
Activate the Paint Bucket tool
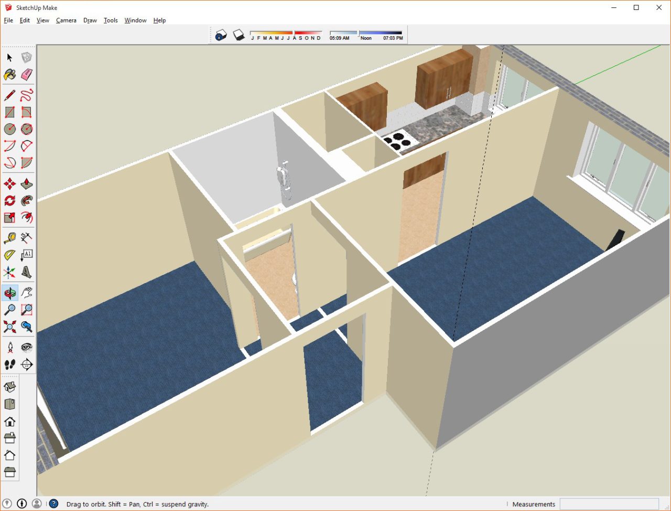(x=9, y=75)
